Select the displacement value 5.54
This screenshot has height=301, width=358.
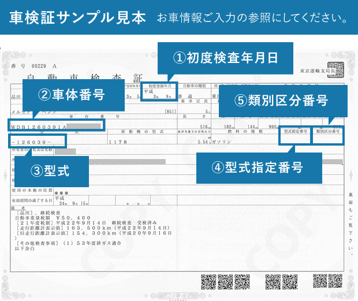click(x=203, y=142)
